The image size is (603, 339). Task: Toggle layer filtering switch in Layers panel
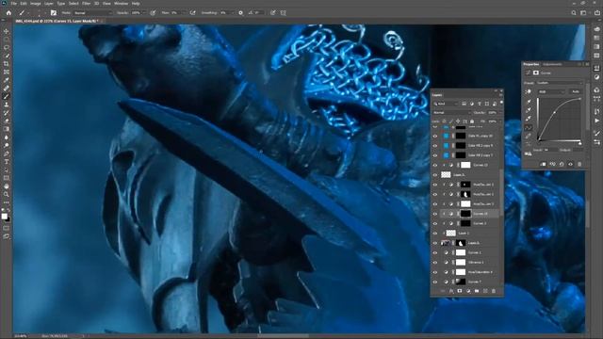click(501, 103)
